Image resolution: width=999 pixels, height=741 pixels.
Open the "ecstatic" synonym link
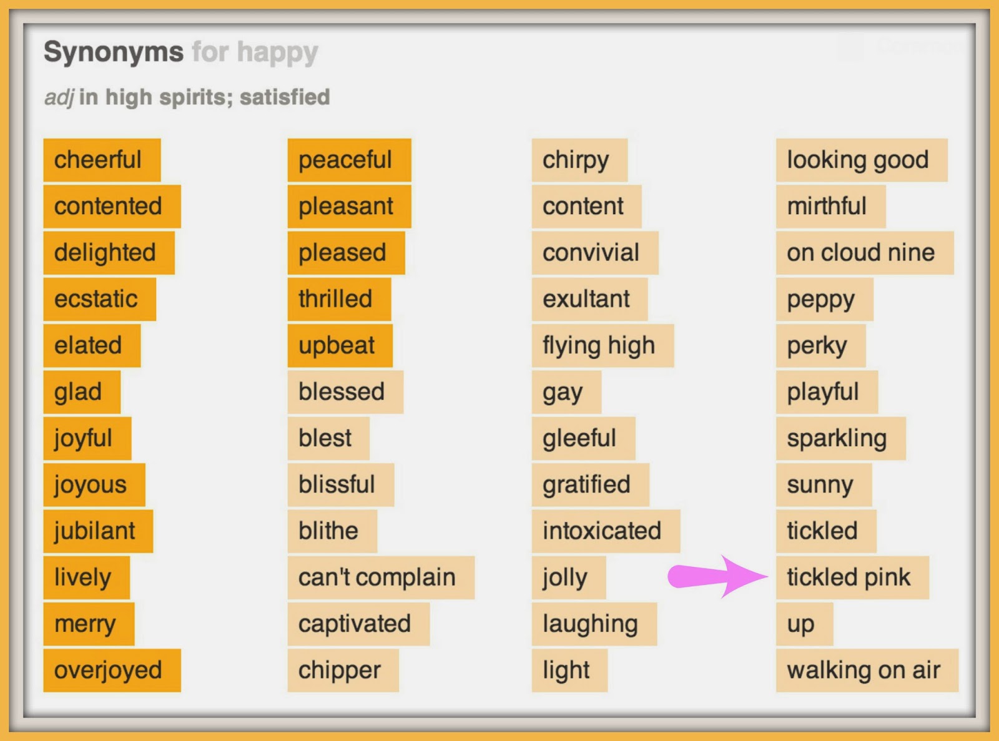pos(99,299)
